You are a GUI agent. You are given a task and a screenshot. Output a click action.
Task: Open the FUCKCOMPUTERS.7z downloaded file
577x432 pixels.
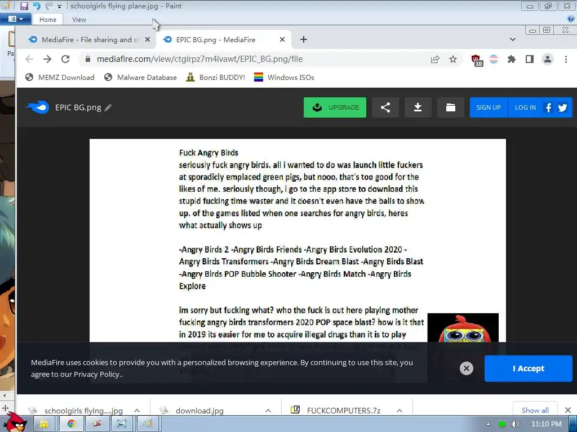(337, 410)
